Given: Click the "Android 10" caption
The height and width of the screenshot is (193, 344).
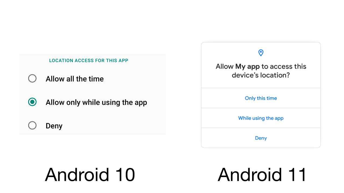Looking at the screenshot, I should click(x=90, y=175).
